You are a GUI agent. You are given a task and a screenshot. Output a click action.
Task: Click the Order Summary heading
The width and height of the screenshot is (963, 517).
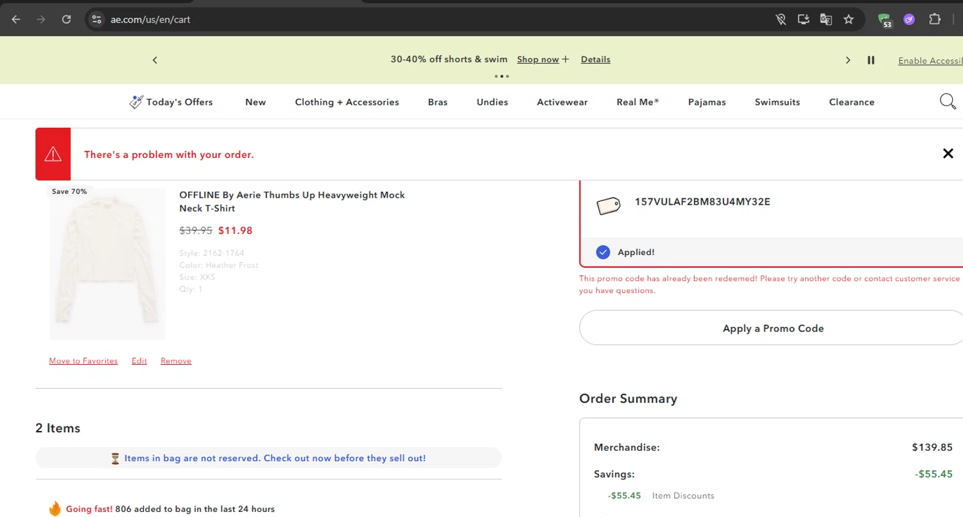628,399
